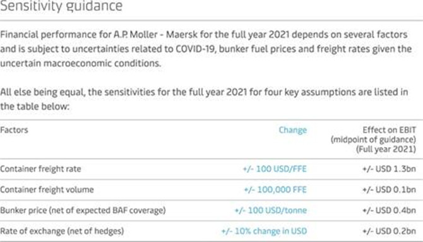Click the +/- USD 0.4bn effect value
Image resolution: width=423 pixels, height=242 pixels.
point(389,210)
